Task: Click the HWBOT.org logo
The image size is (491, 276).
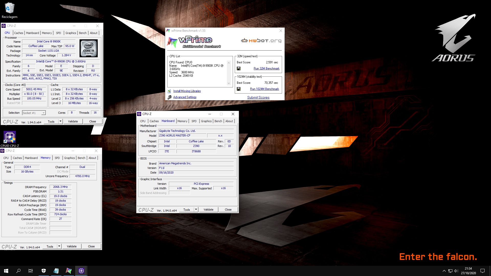Action: click(261, 41)
